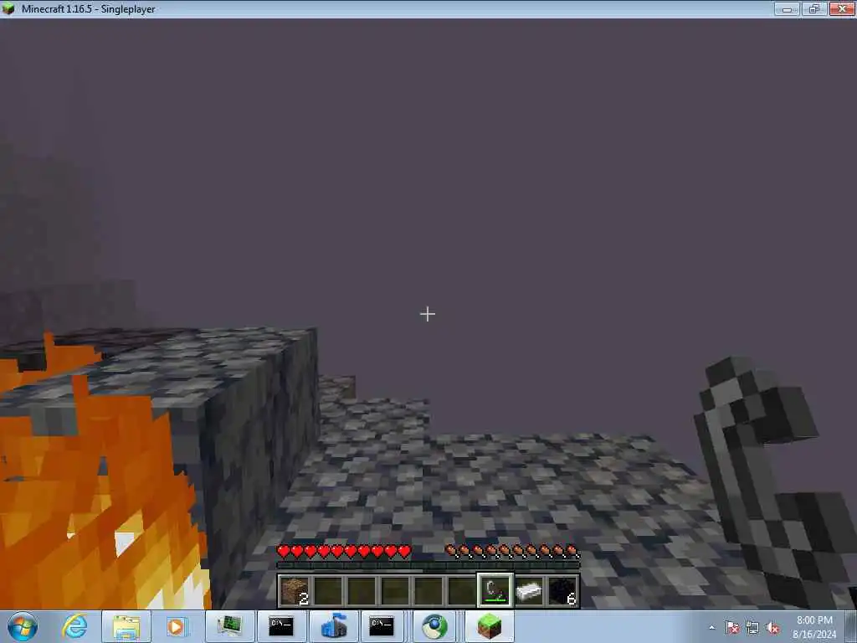The width and height of the screenshot is (857, 643).
Task: Close the Minecraft 1.16.5 window
Action: pyautogui.click(x=842, y=8)
